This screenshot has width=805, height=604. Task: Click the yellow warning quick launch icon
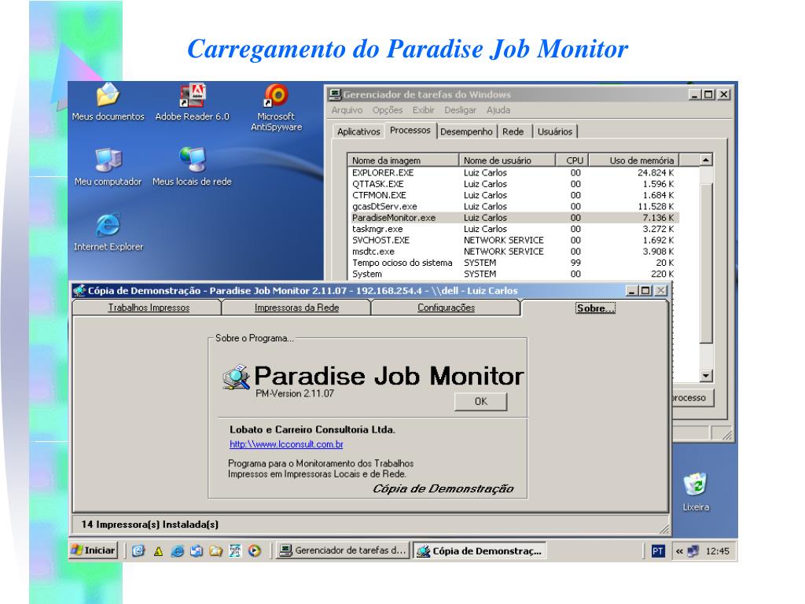point(158,551)
